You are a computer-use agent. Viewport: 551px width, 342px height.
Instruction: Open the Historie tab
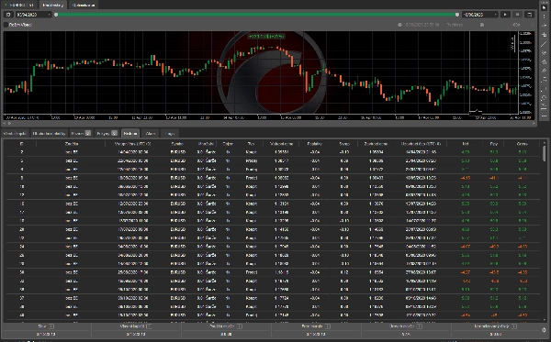pos(130,133)
